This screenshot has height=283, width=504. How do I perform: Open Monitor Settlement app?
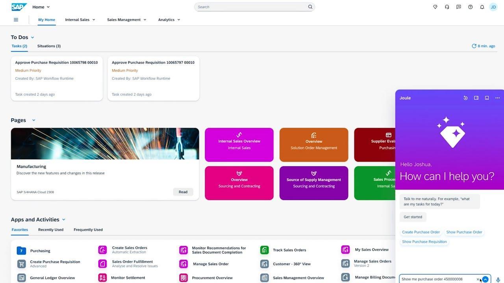(122, 278)
